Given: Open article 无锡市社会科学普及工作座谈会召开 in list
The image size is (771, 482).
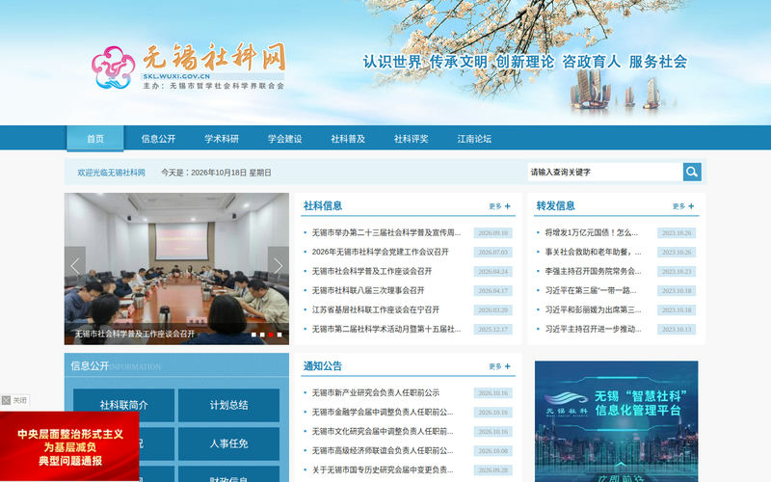Looking at the screenshot, I should point(372,271).
